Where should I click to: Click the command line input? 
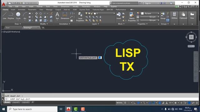pyautogui.click(x=102, y=99)
